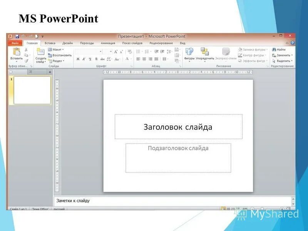Increase list indent level icon
The image size is (308, 231).
(x=162, y=52)
